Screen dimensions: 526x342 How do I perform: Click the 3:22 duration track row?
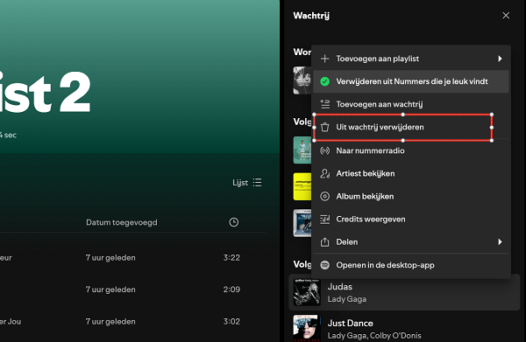(x=133, y=258)
